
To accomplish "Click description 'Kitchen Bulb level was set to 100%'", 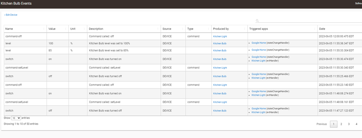I will click(110, 44).
